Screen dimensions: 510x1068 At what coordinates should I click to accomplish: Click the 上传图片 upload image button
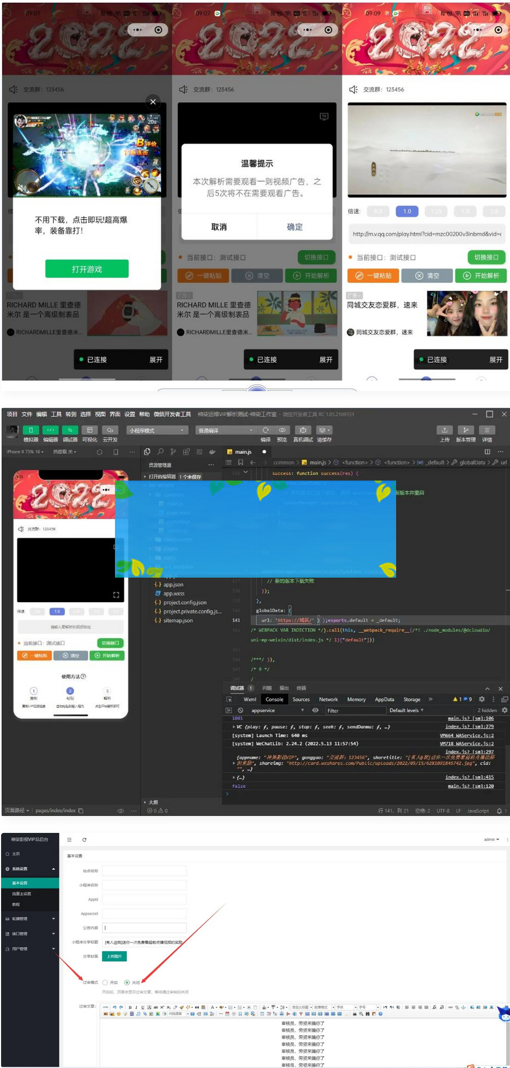(114, 956)
